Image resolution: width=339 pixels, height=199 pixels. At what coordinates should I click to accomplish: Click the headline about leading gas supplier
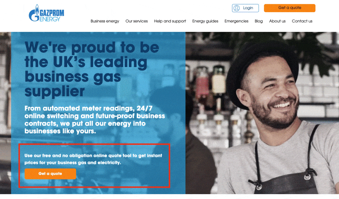coord(92,69)
